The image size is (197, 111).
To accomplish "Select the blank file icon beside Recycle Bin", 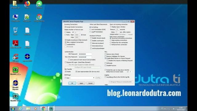I will point(27,31).
